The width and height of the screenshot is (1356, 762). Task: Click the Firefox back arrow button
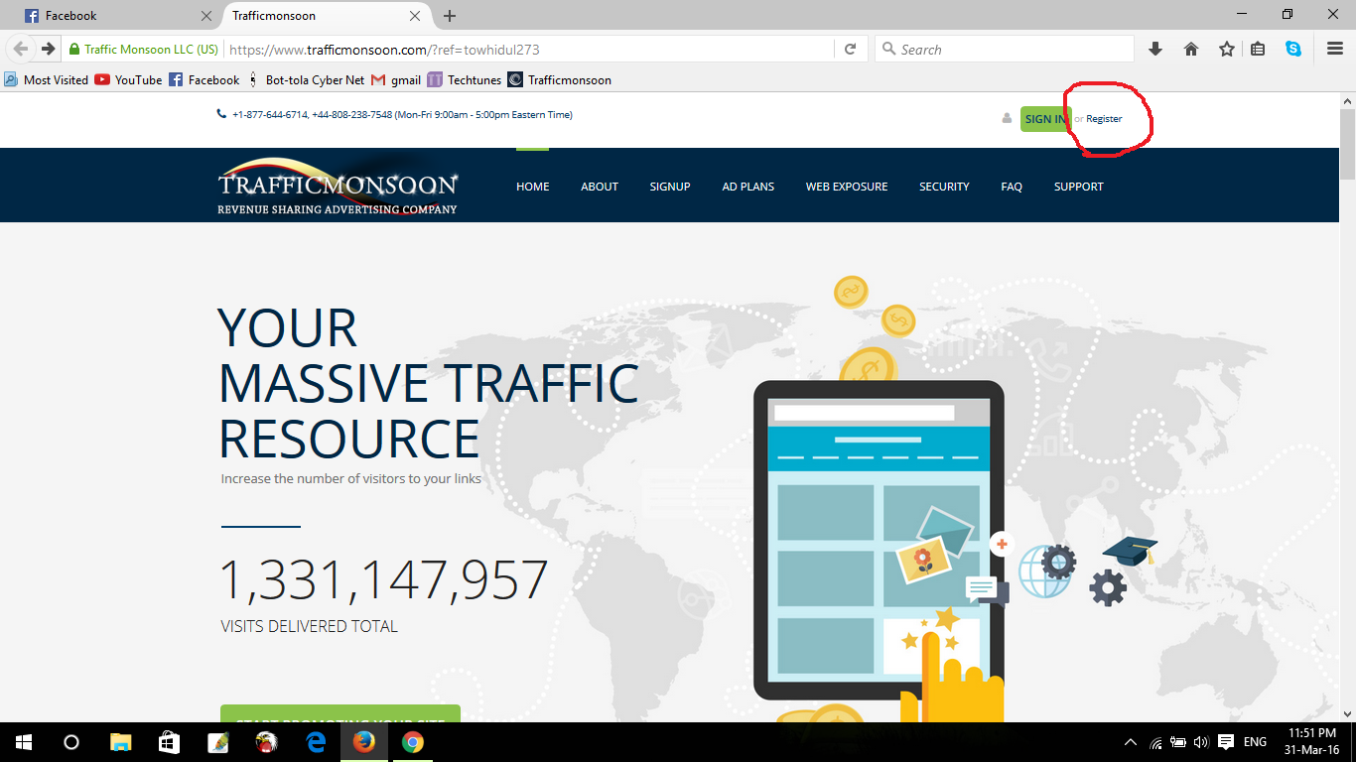[x=21, y=49]
